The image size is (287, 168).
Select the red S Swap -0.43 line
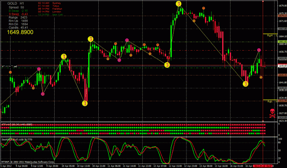pyautogui.click(x=18, y=14)
